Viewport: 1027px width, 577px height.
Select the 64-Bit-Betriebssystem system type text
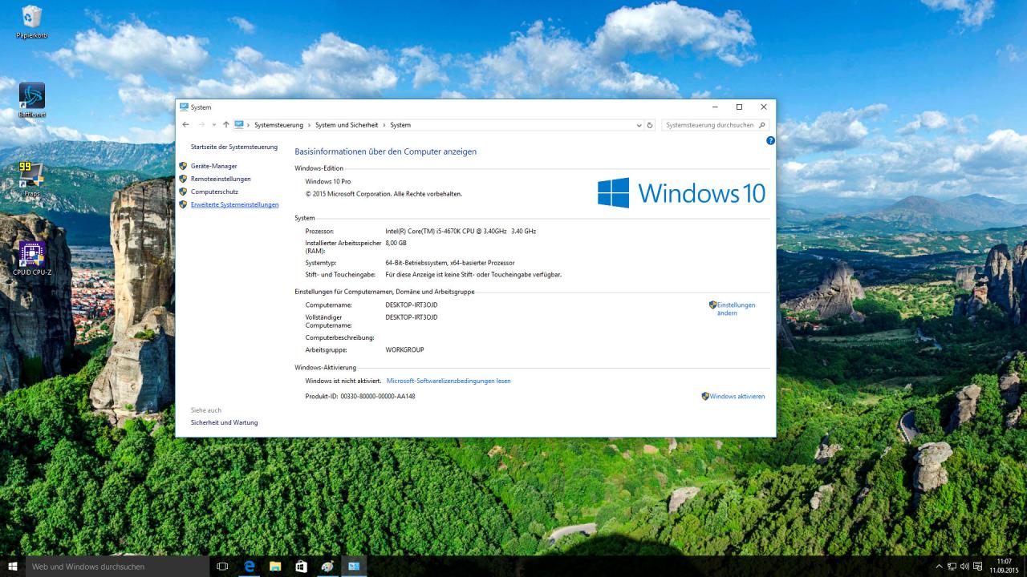pyautogui.click(x=450, y=263)
